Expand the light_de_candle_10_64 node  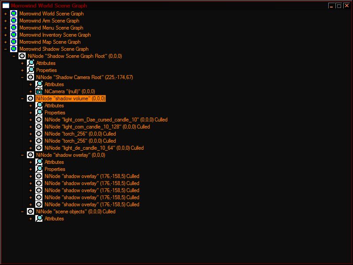tap(30, 148)
